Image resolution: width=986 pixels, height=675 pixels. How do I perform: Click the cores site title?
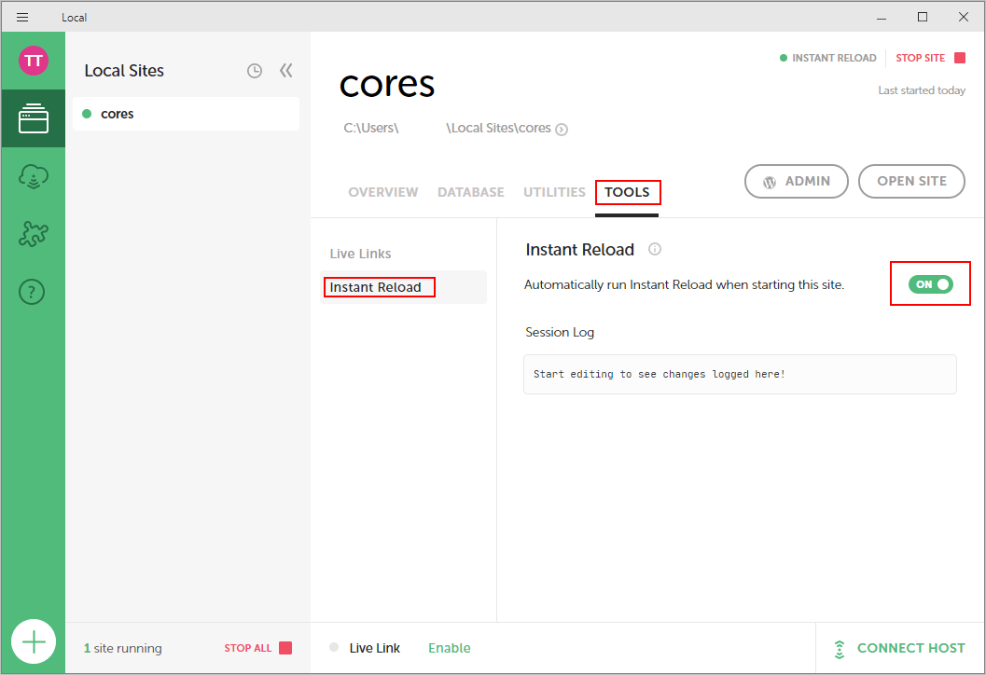click(x=387, y=85)
